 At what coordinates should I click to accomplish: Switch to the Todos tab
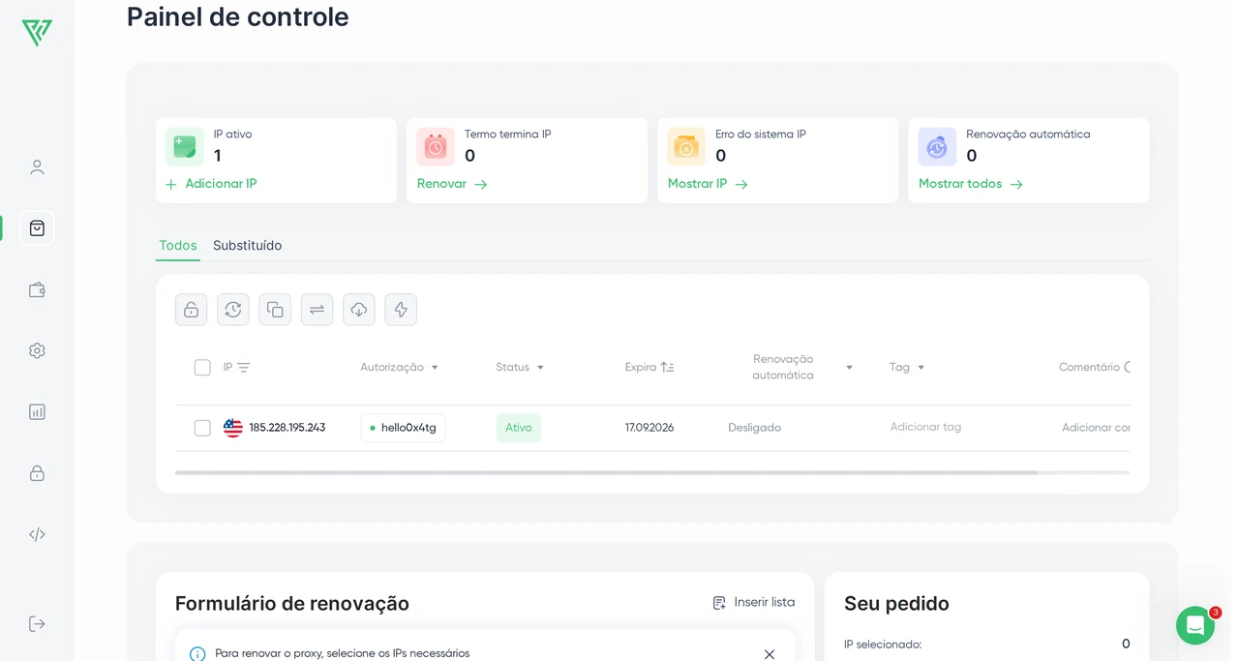[x=178, y=246]
